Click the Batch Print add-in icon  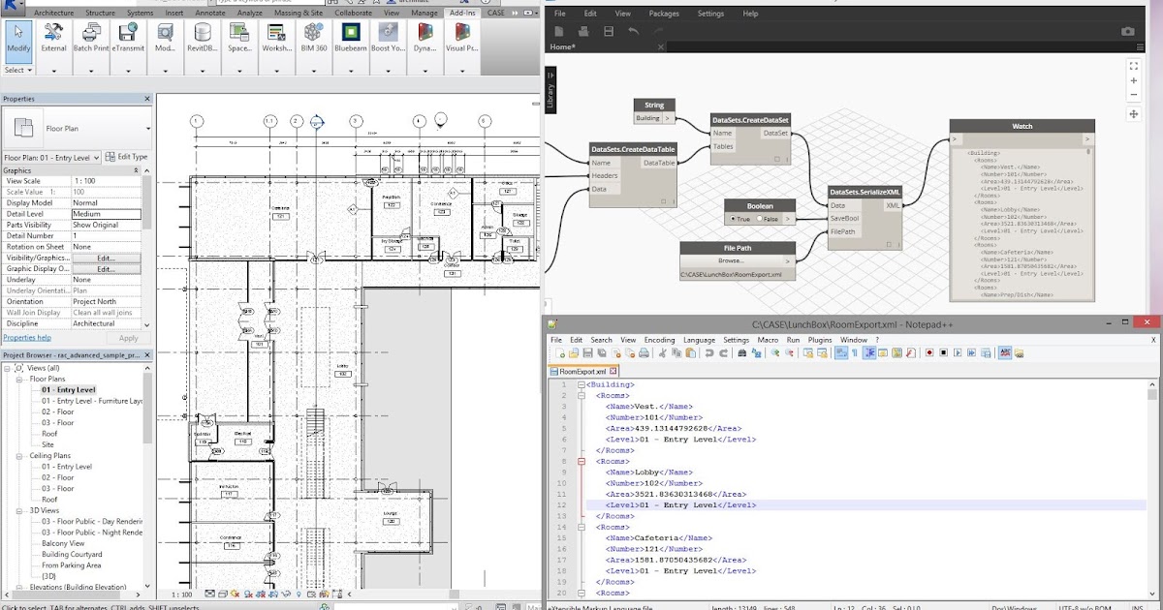[x=91, y=37]
